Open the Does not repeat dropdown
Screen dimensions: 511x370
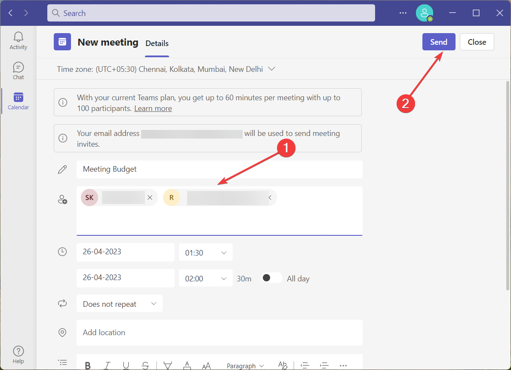tap(119, 303)
